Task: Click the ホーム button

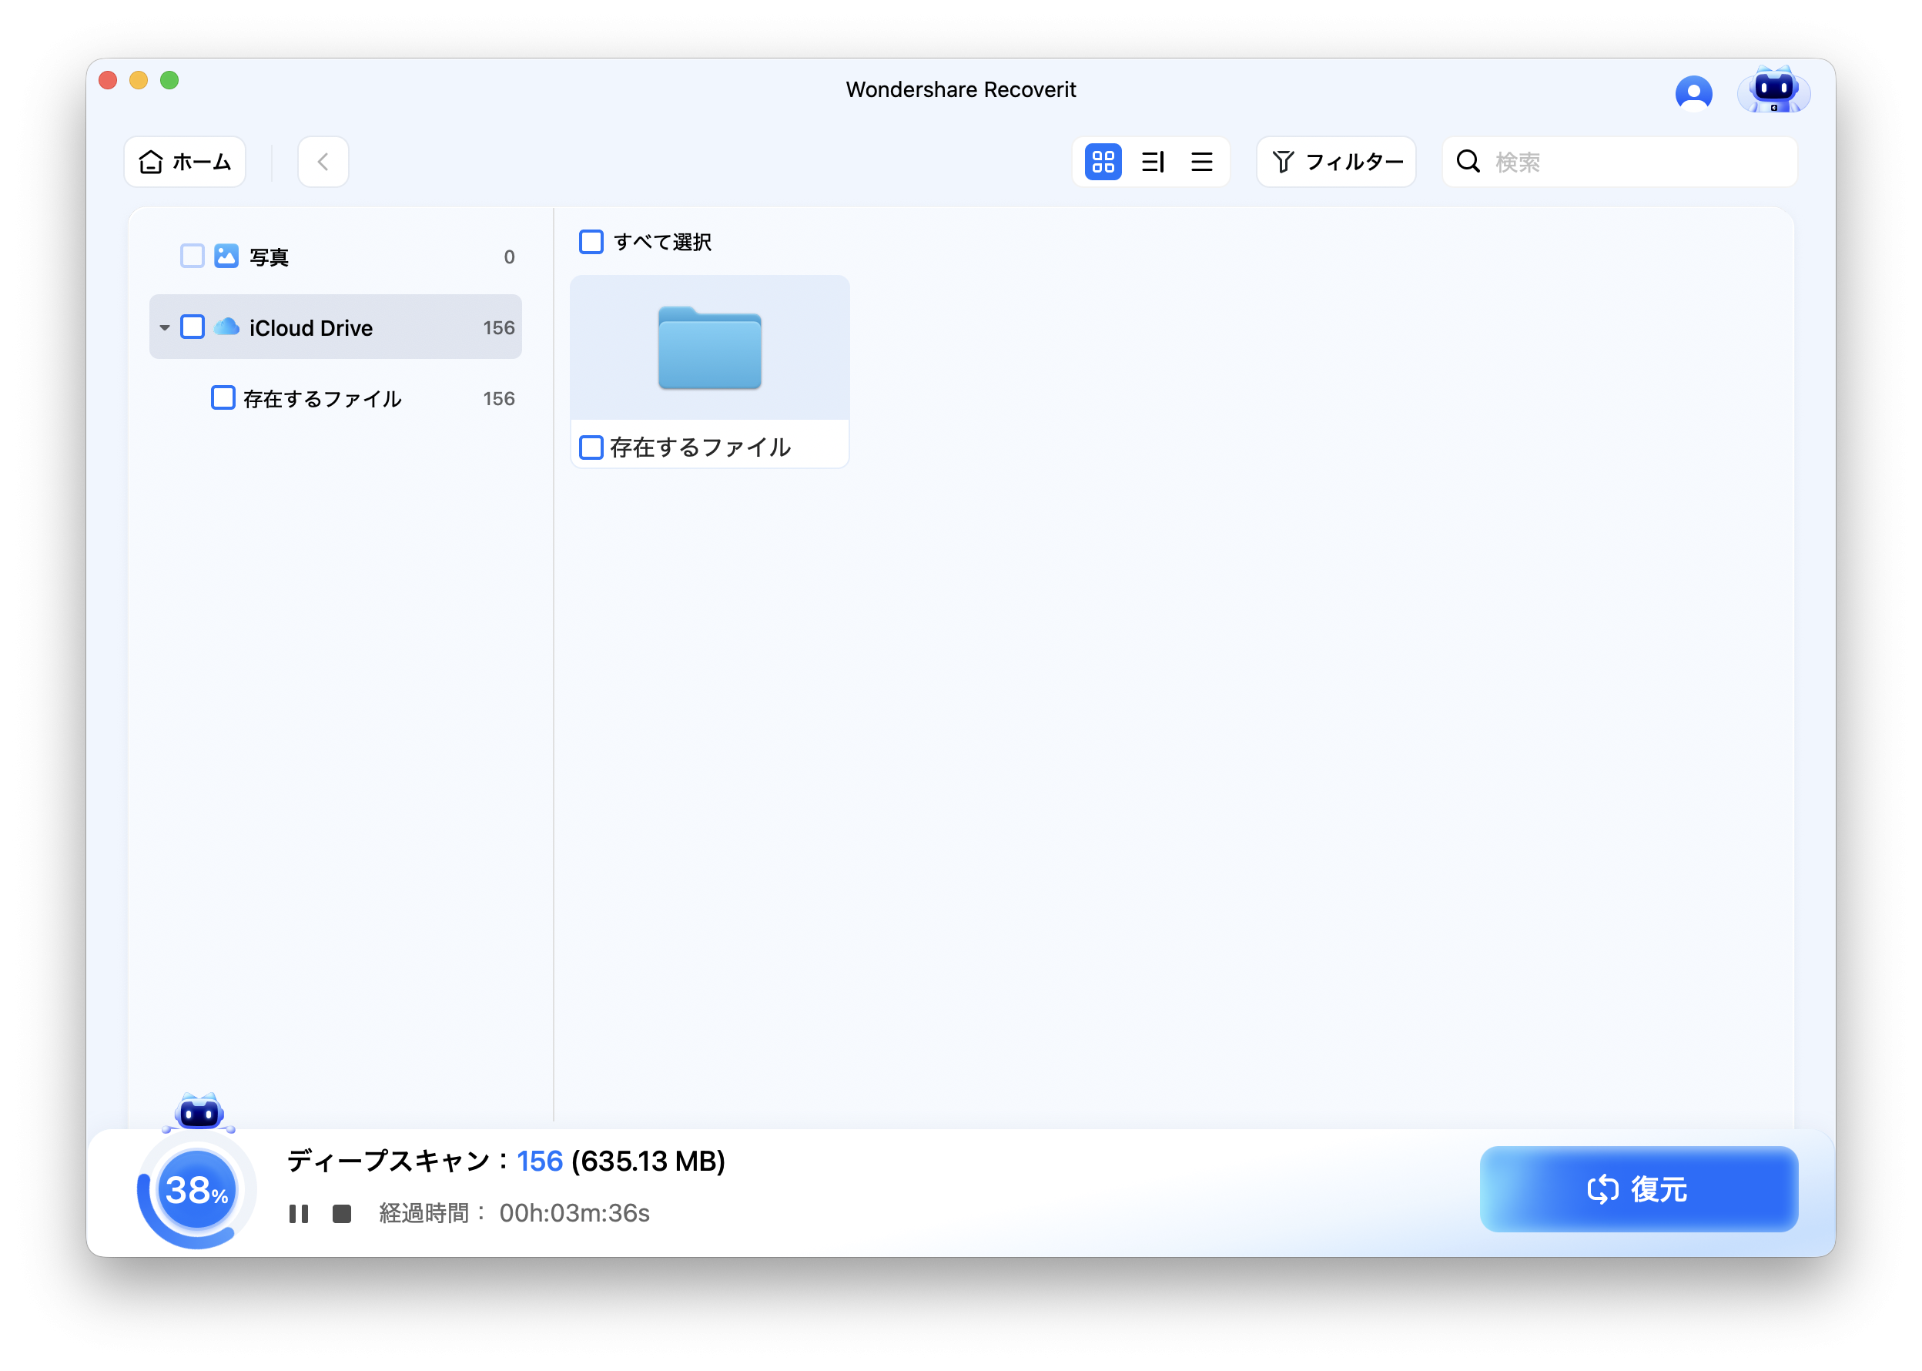Action: coord(184,161)
